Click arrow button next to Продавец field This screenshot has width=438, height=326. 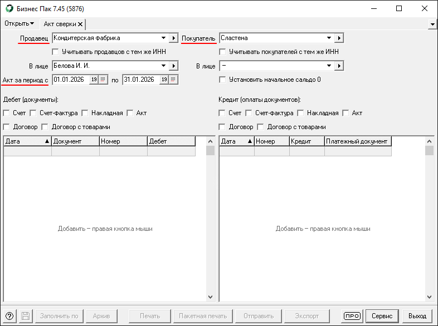(174, 38)
